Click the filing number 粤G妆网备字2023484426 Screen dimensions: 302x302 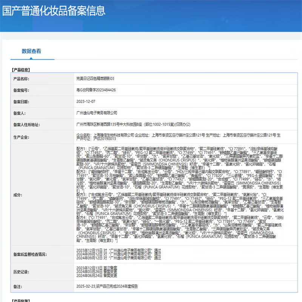click(96, 90)
